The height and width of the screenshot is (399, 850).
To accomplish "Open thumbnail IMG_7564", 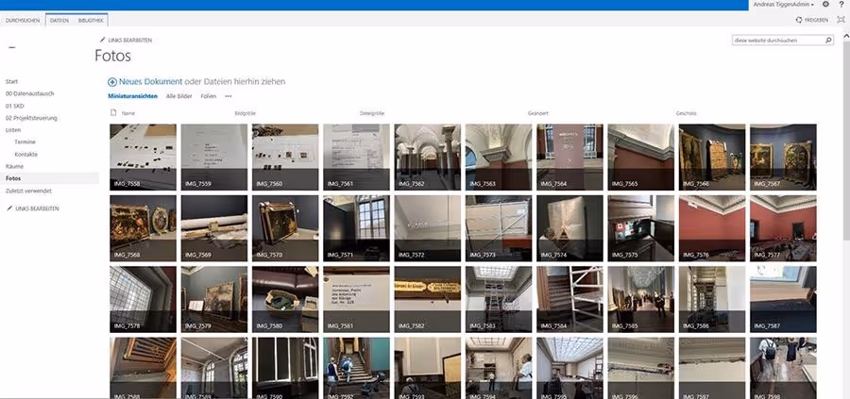I will click(569, 157).
